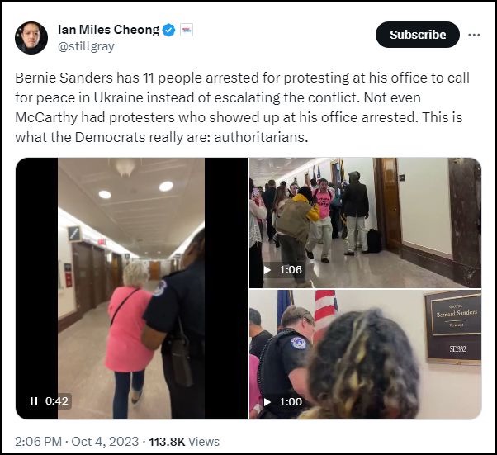Click the 2:06 PM Oct 4, 2023 timestamp

[x=77, y=441]
